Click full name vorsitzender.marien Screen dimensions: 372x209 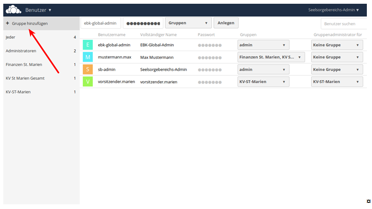click(159, 82)
